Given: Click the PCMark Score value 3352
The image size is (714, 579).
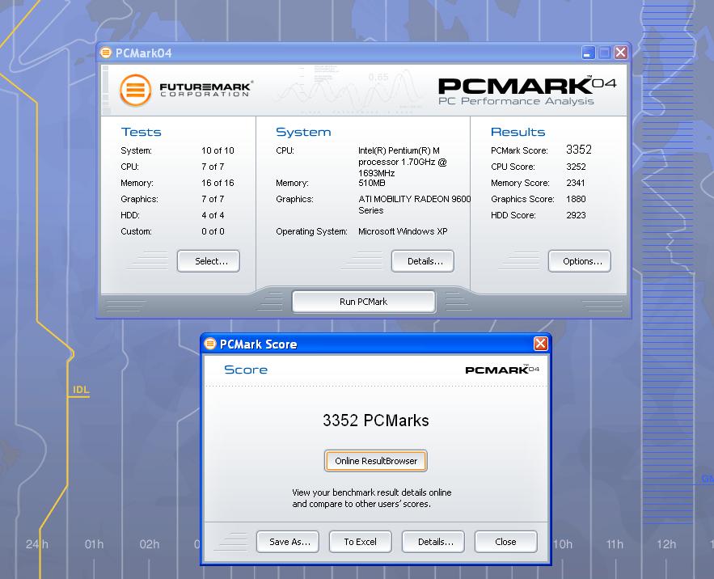Looking at the screenshot, I should pyautogui.click(x=579, y=150).
